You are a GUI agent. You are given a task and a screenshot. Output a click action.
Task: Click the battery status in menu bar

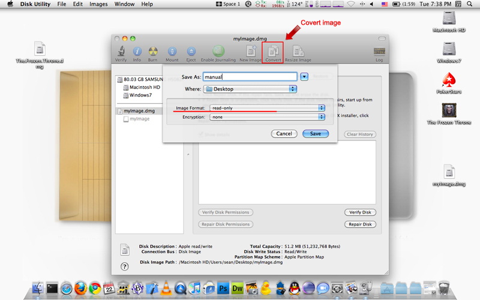(404, 4)
